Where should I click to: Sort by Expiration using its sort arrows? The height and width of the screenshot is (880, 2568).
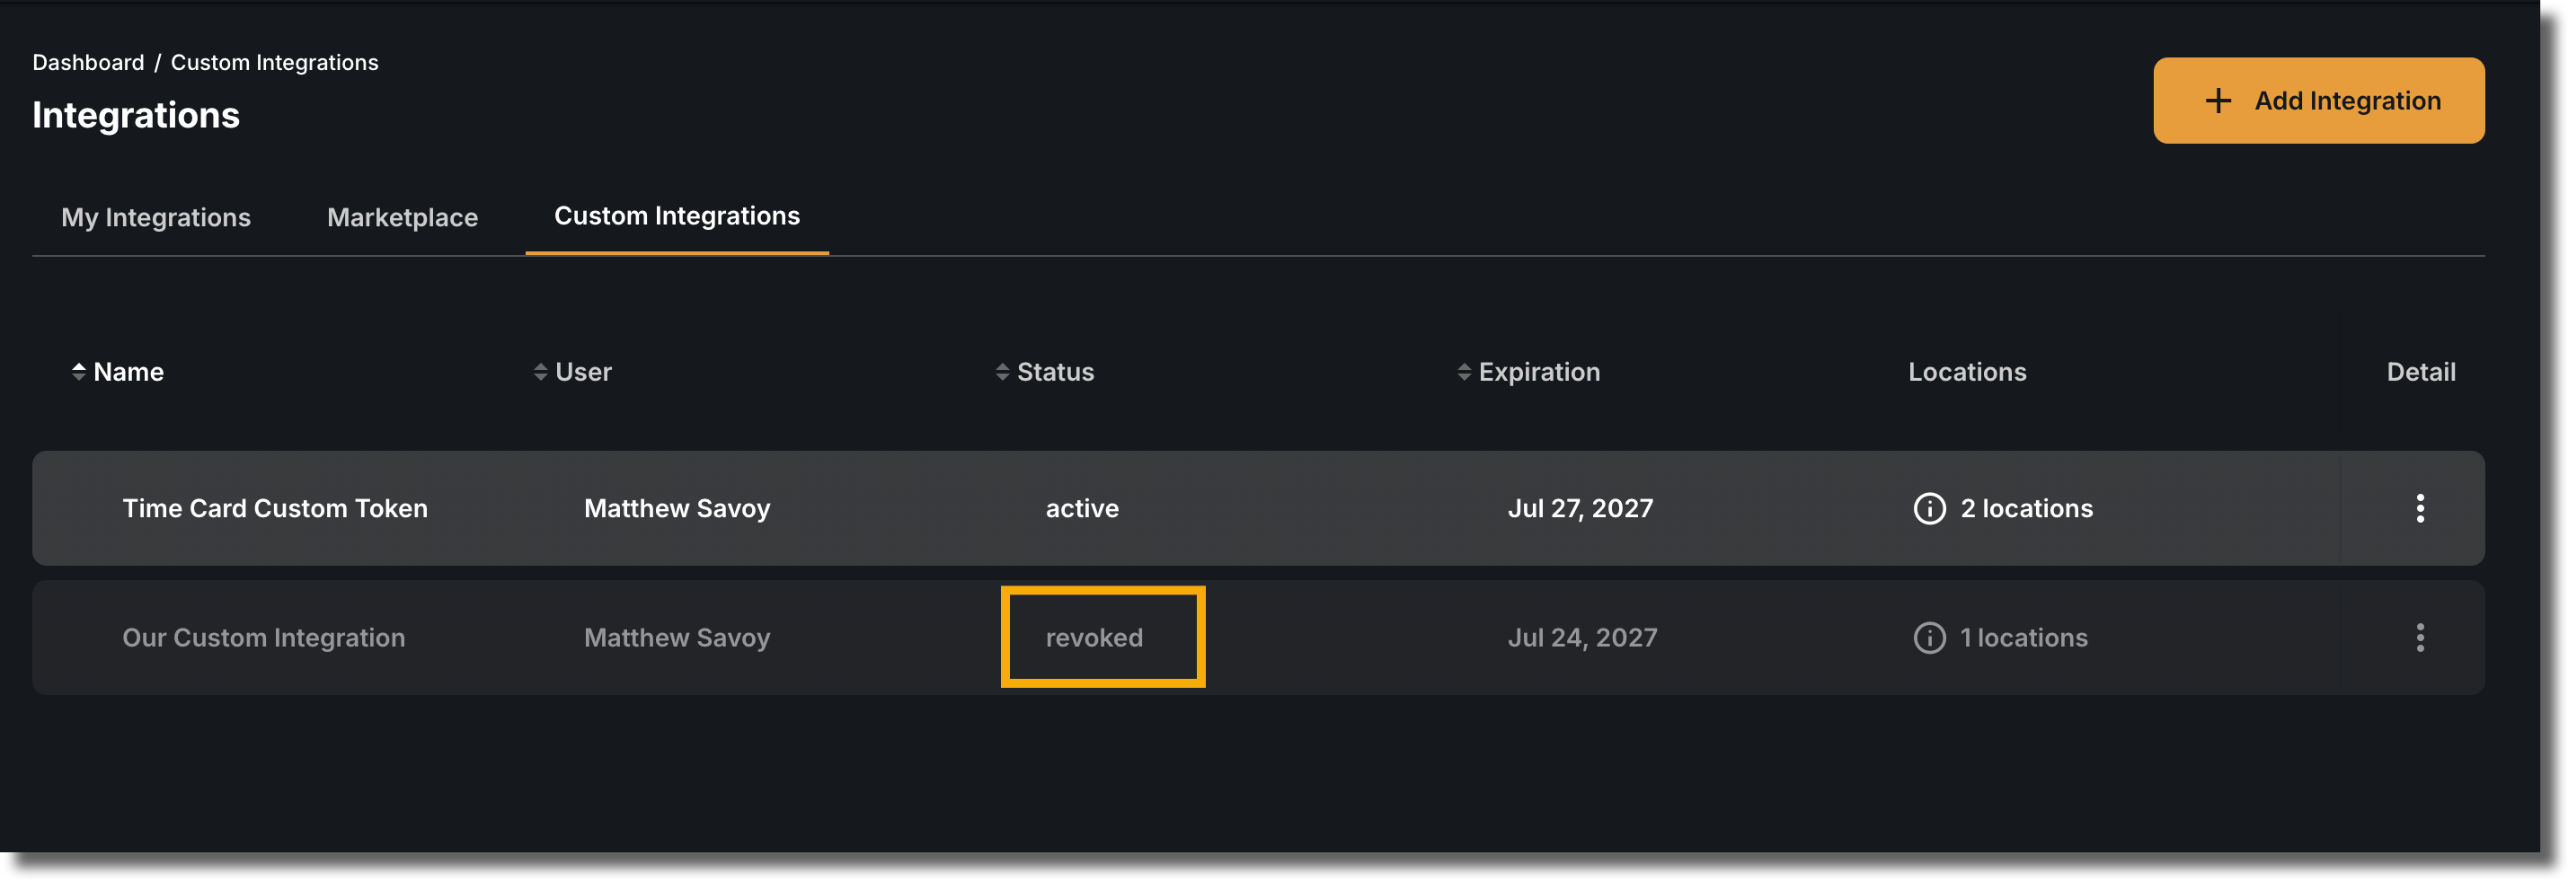1464,372
